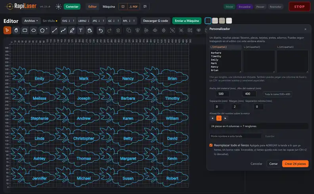Screen dimensions: 314x194
Task: Import SVG with the down arrow
Action: [x=69, y=21]
